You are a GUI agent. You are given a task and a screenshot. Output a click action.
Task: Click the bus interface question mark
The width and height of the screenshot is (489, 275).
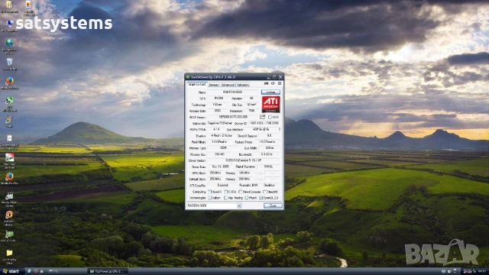click(x=279, y=129)
